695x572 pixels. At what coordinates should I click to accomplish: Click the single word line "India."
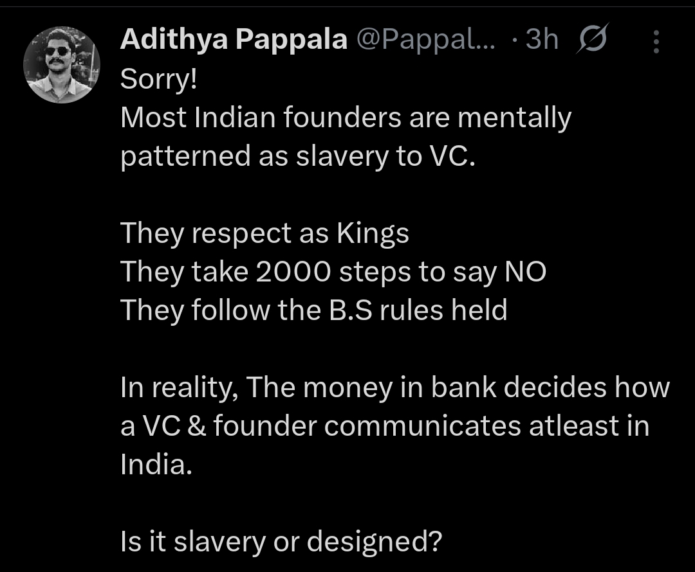[156, 465]
